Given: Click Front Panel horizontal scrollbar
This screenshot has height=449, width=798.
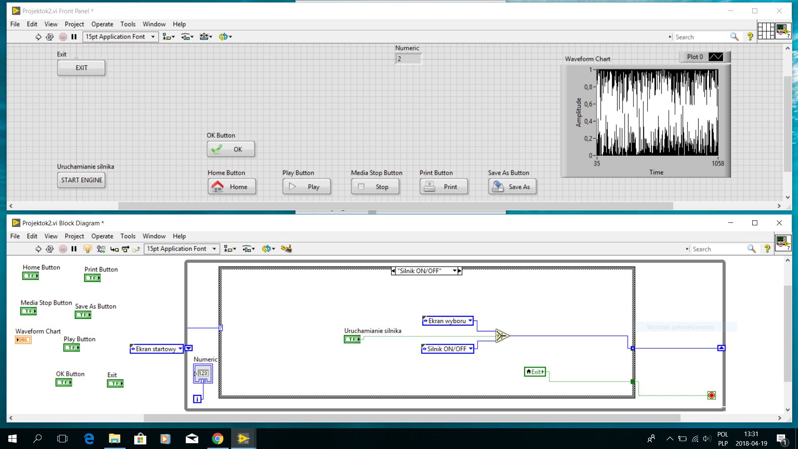Looking at the screenshot, I should (x=395, y=206).
